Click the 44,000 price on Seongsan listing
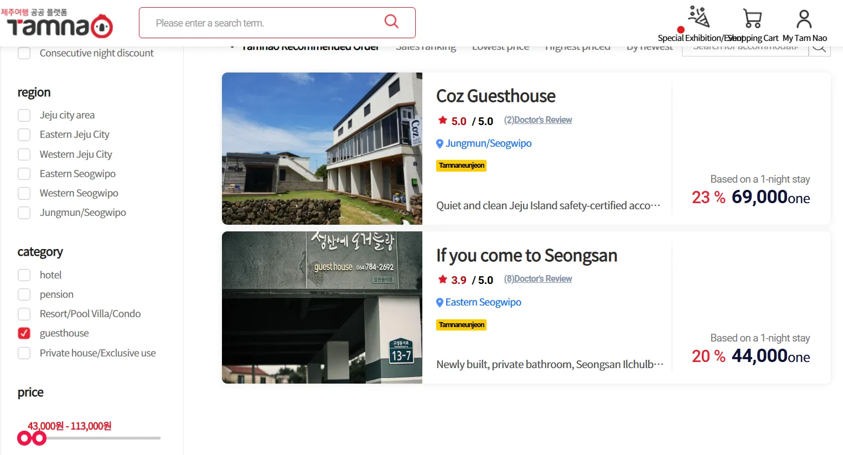 point(770,356)
